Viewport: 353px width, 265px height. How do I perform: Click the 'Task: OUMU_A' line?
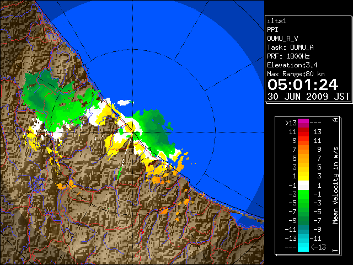[x=291, y=47]
